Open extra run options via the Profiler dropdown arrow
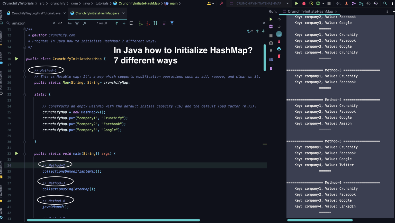 coord(324,3)
